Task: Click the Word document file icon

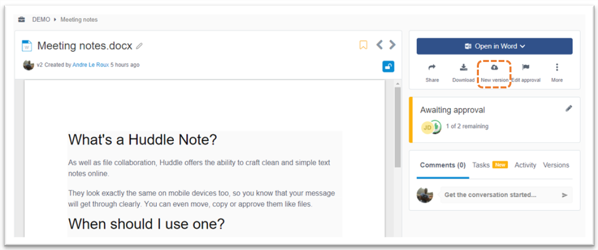Action: [x=26, y=46]
